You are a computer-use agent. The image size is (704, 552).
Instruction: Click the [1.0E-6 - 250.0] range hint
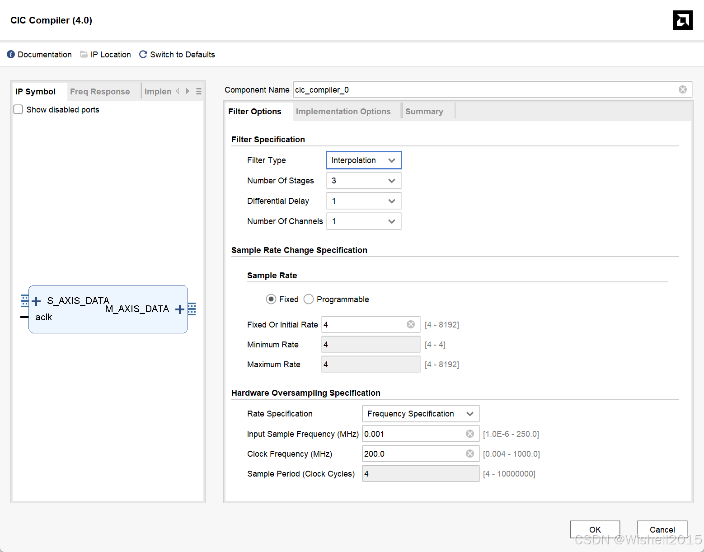tap(511, 434)
